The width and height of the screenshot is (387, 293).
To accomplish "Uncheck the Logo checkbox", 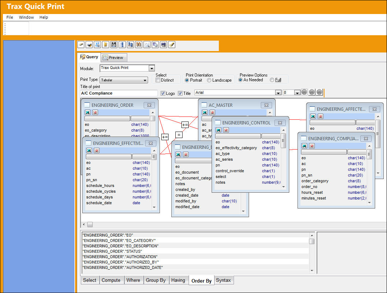I will (163, 93).
